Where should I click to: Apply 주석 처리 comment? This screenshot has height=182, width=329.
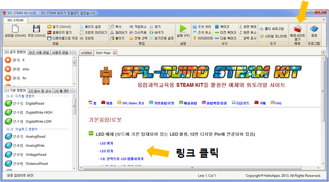click(202, 27)
